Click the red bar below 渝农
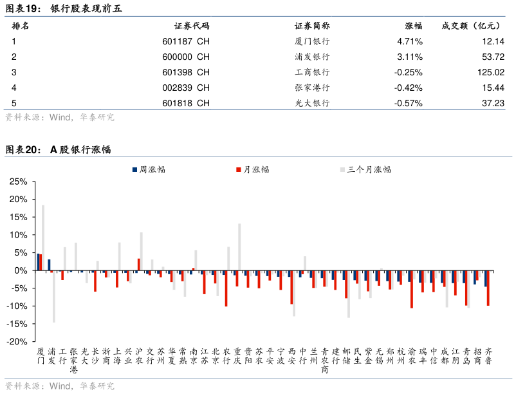 click(412, 289)
